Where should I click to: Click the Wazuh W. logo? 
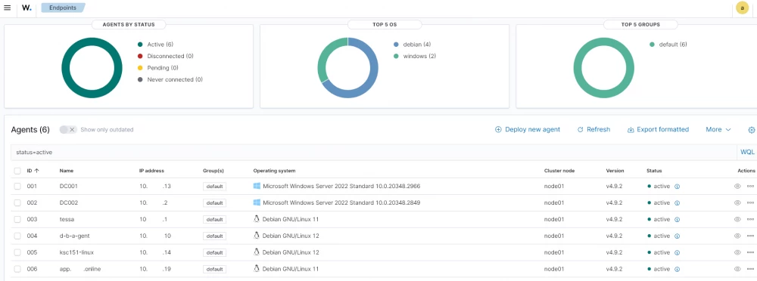27,8
